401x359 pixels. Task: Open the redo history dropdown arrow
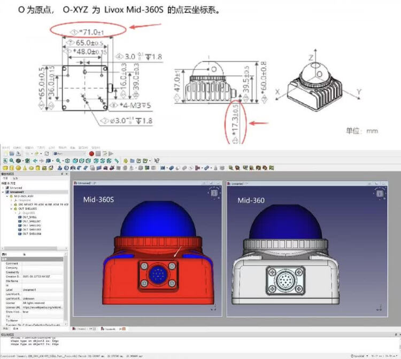tap(41, 153)
